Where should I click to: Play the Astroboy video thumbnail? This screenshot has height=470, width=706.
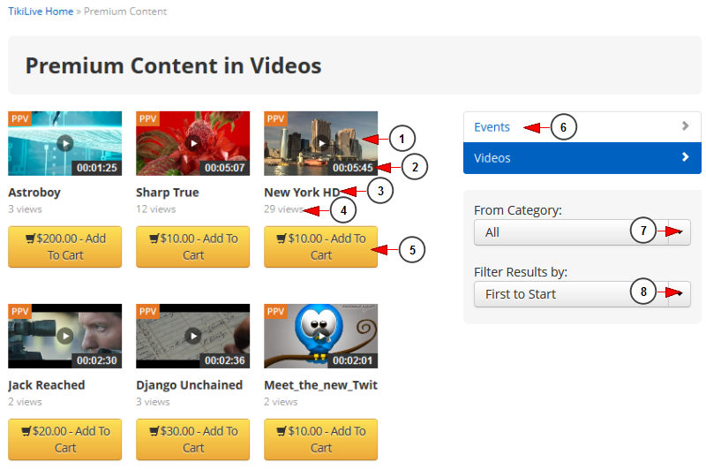pos(64,143)
